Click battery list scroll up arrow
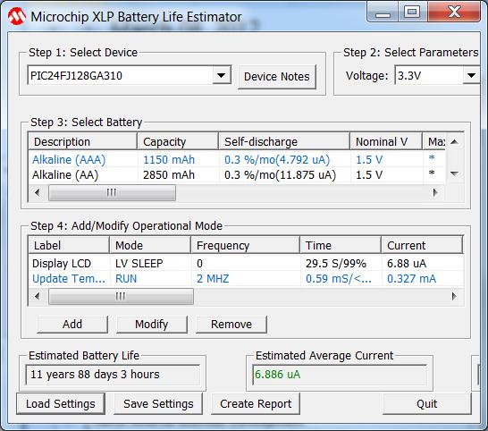Viewport: 488px width, 431px height. point(454,142)
